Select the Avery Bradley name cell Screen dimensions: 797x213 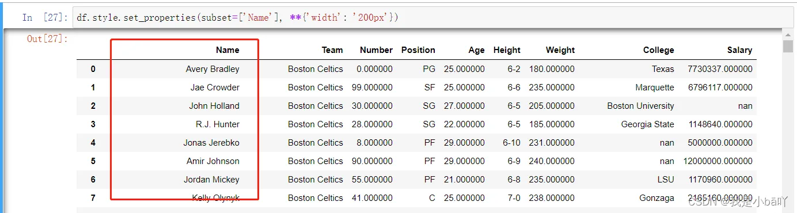click(212, 69)
